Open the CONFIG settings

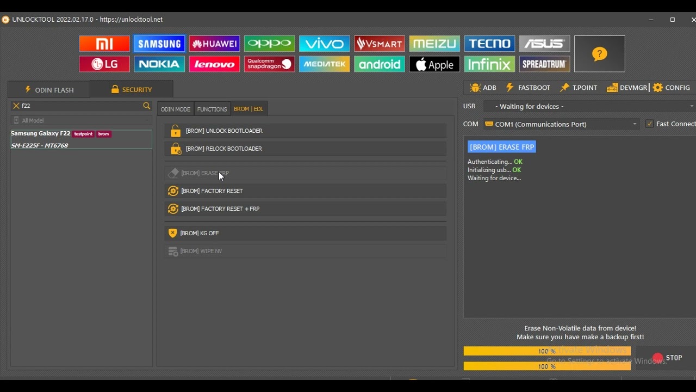(x=672, y=88)
